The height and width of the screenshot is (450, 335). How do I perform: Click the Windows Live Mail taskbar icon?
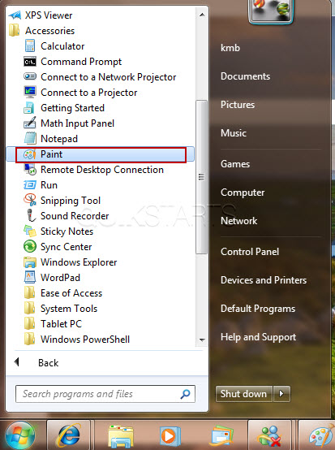[221, 436]
